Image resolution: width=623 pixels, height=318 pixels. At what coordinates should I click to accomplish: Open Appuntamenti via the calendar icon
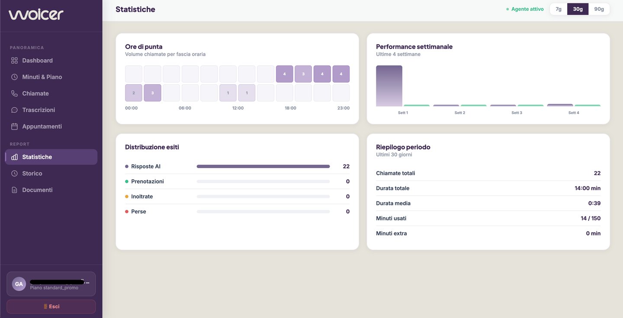click(x=14, y=126)
